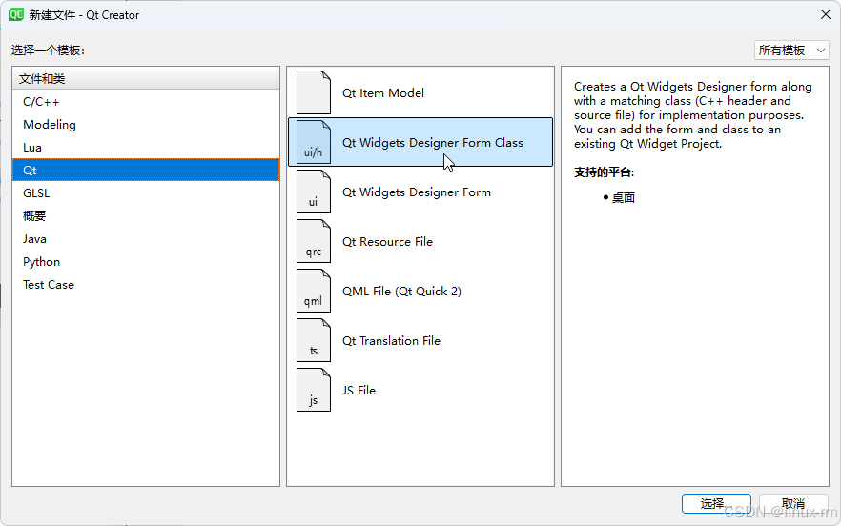Click the Qt Item Model file icon
Viewport: 841px width, 526px height.
point(313,92)
